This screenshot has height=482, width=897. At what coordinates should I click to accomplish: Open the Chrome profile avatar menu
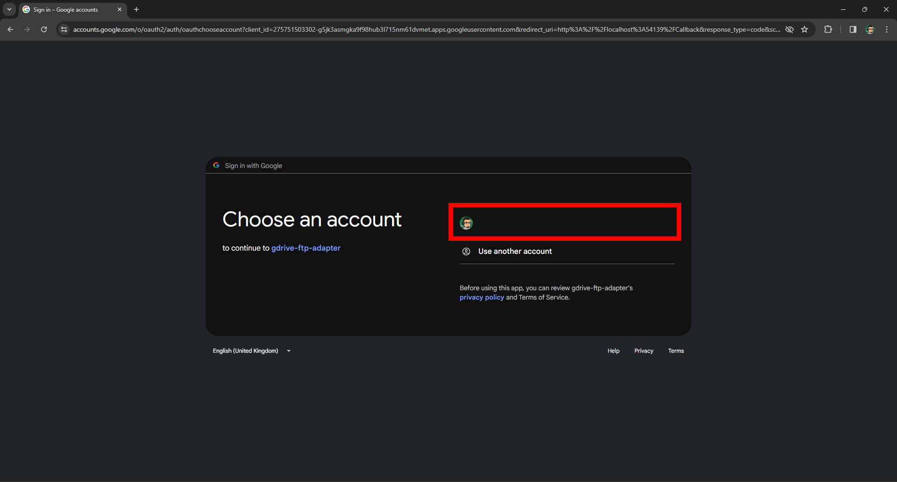coord(870,29)
